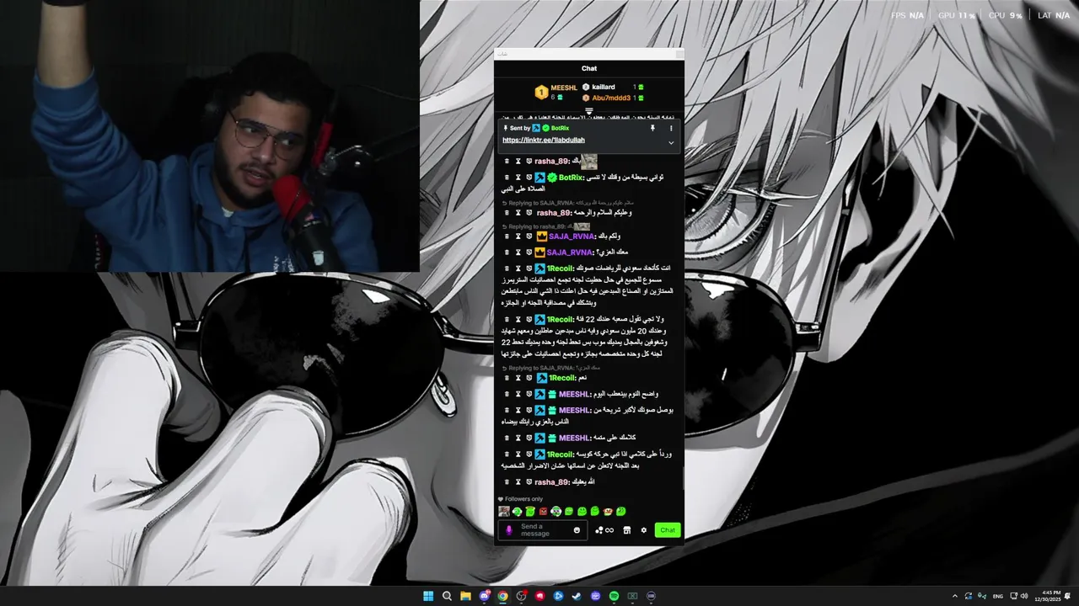Viewport: 1079px width, 606px height.
Task: Click username SAJA_RVNA on ولكم بالك message
Action: (571, 237)
